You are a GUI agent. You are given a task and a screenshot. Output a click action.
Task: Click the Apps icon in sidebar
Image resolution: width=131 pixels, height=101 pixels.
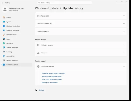(4, 39)
